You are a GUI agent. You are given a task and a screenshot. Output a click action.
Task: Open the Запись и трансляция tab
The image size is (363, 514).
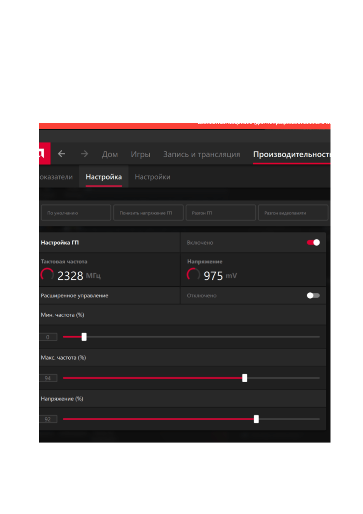(201, 154)
